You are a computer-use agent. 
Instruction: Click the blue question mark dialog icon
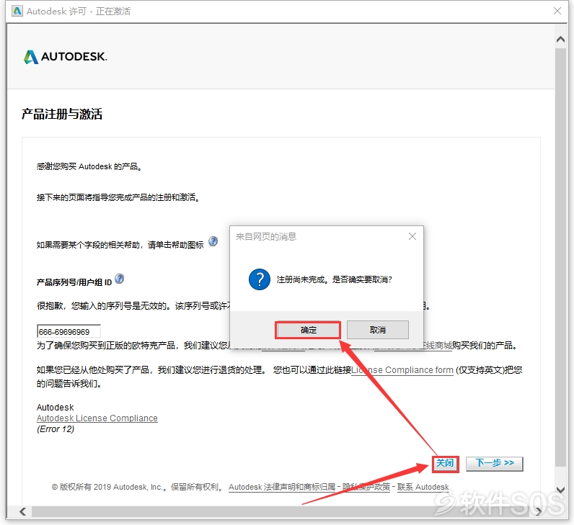pyautogui.click(x=259, y=279)
